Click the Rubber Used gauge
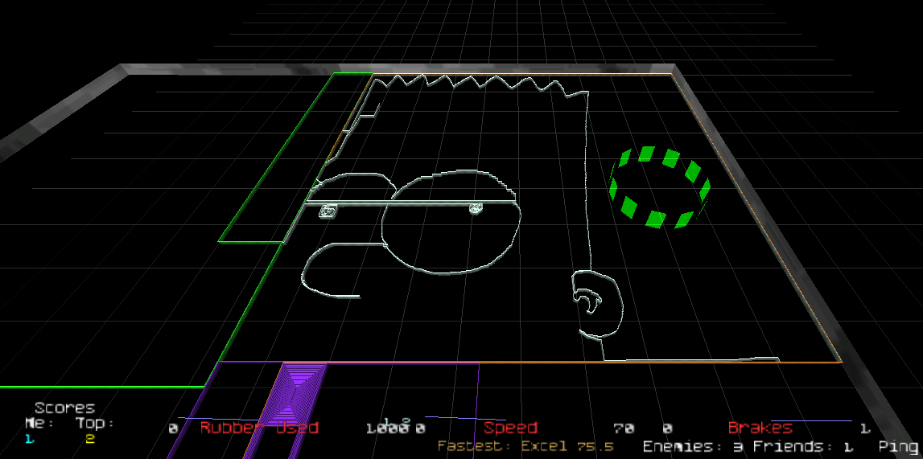Viewport: 923px width, 459px height. [x=259, y=428]
